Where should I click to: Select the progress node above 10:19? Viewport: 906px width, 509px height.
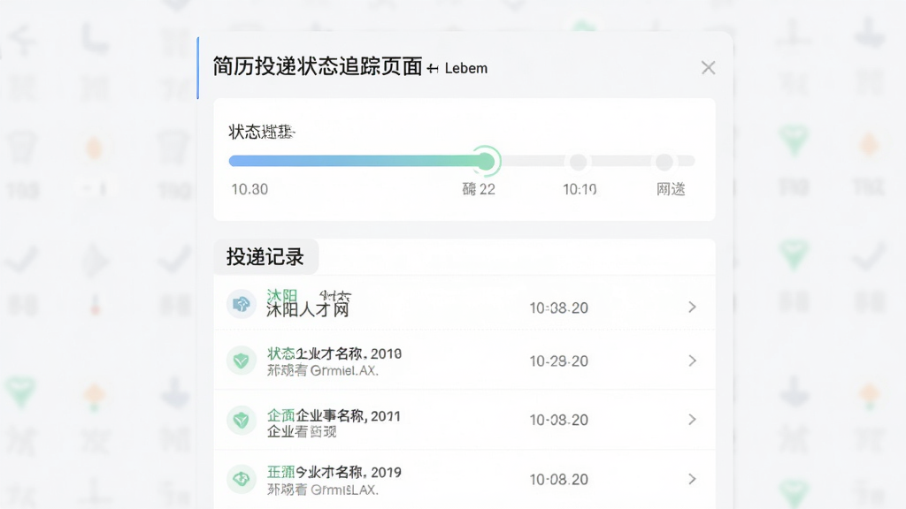click(x=579, y=162)
